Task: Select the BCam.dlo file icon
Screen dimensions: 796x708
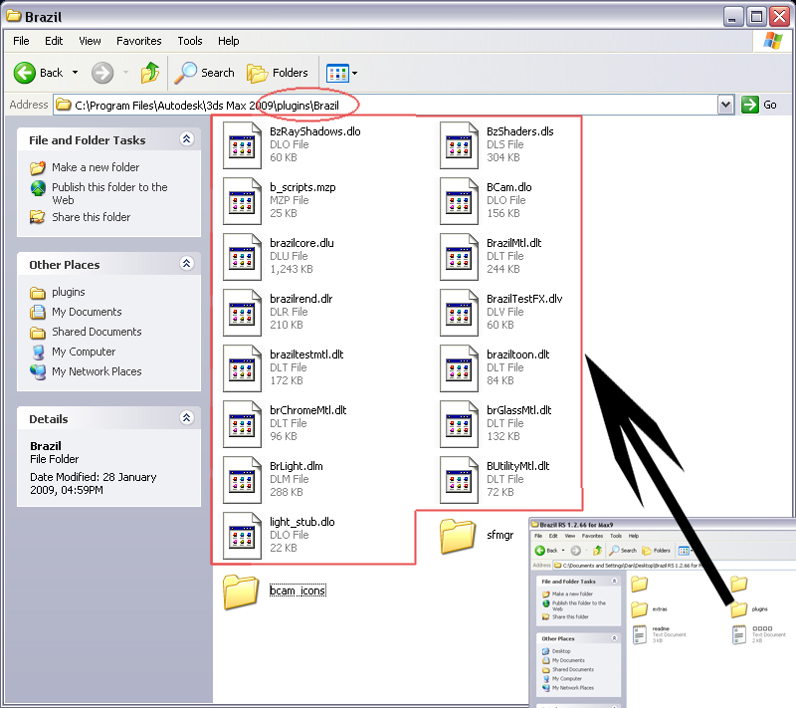Action: [x=459, y=201]
